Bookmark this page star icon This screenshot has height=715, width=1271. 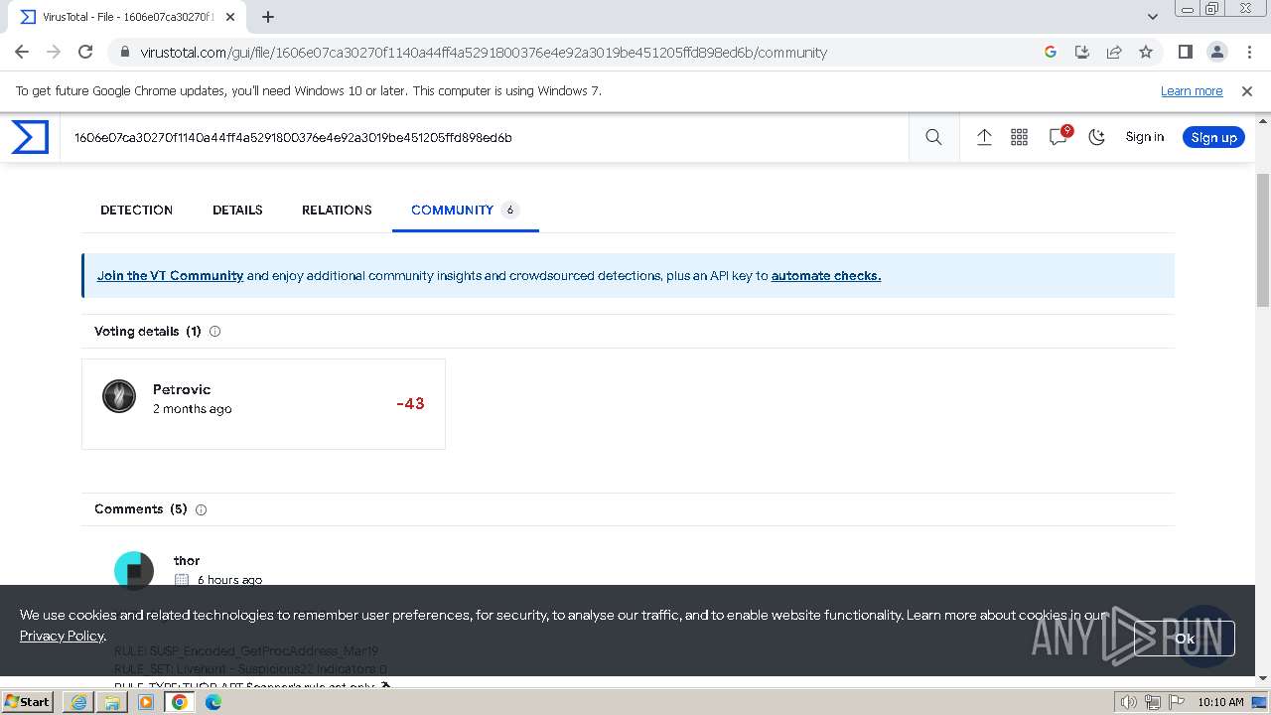point(1146,52)
